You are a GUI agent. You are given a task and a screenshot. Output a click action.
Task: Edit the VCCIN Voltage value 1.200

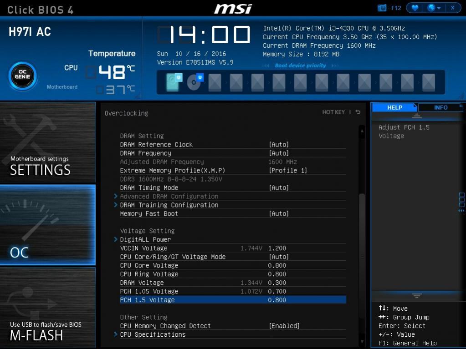point(277,248)
